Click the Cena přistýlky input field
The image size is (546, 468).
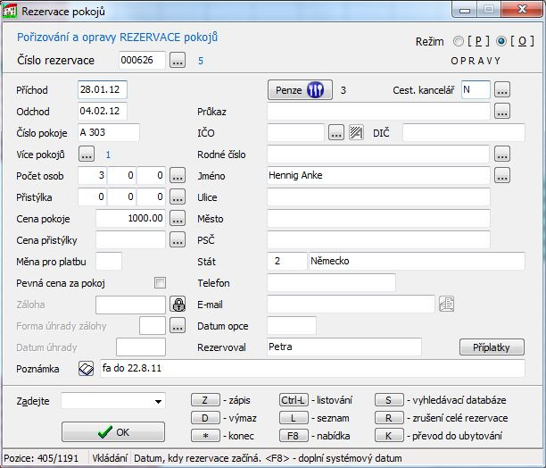pos(130,239)
